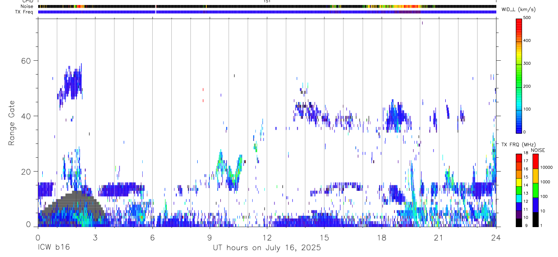Click the "18" label on the TX FRQ scale
Image resolution: width=558 pixels, height=257 pixels.
click(x=525, y=153)
